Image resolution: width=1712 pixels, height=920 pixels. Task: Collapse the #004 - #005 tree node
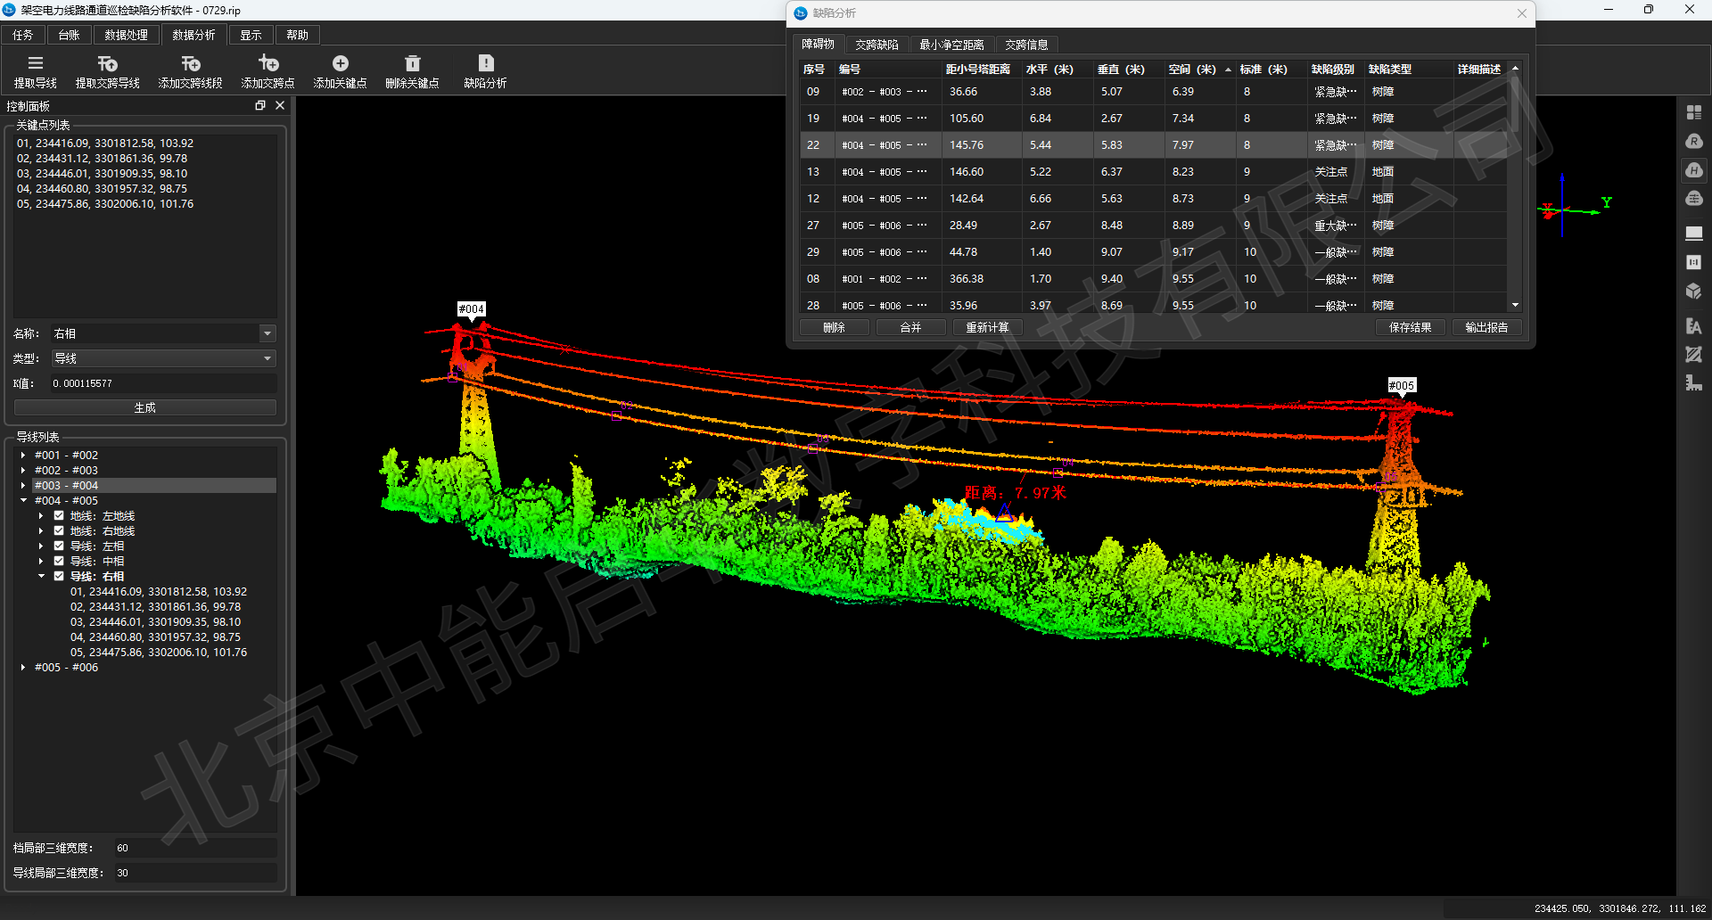click(23, 501)
